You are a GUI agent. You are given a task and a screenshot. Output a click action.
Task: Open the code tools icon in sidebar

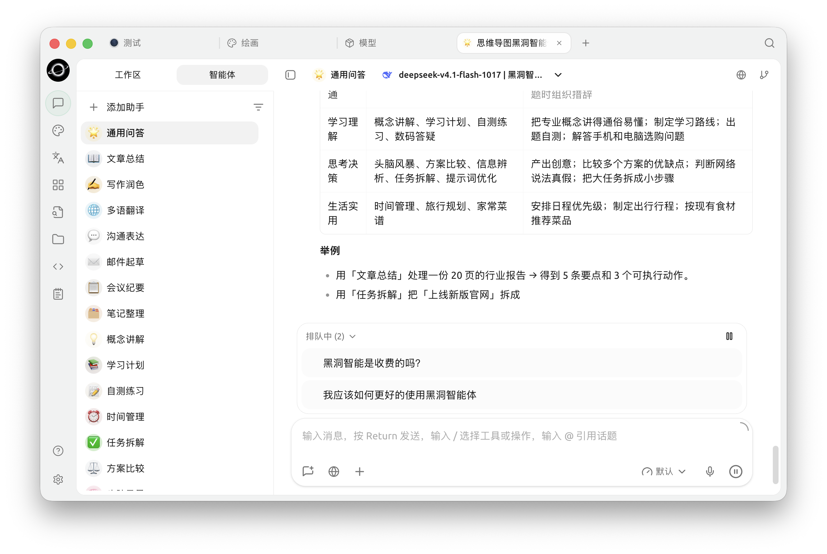pyautogui.click(x=58, y=267)
